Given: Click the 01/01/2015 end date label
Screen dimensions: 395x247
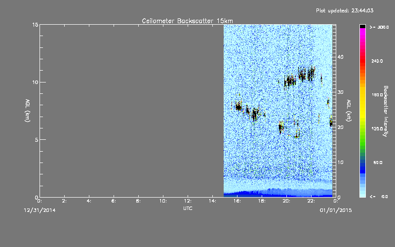Looking at the screenshot, I should point(336,210).
